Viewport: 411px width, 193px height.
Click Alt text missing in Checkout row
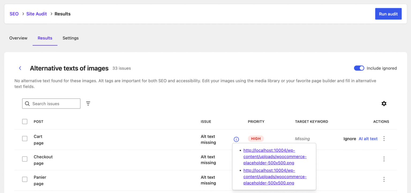pyautogui.click(x=208, y=160)
